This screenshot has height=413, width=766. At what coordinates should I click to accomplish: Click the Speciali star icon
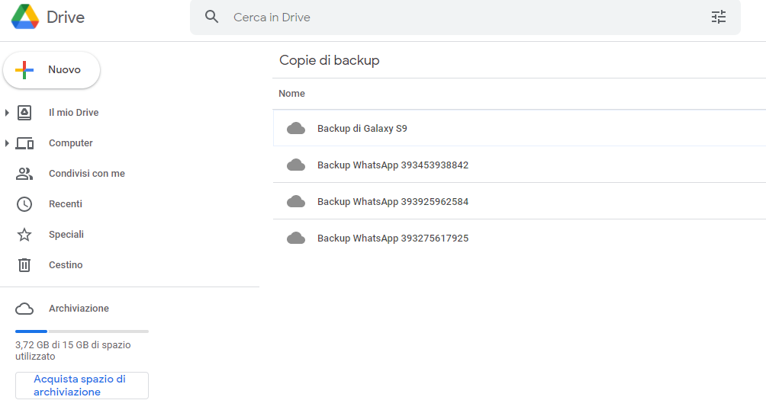click(24, 235)
